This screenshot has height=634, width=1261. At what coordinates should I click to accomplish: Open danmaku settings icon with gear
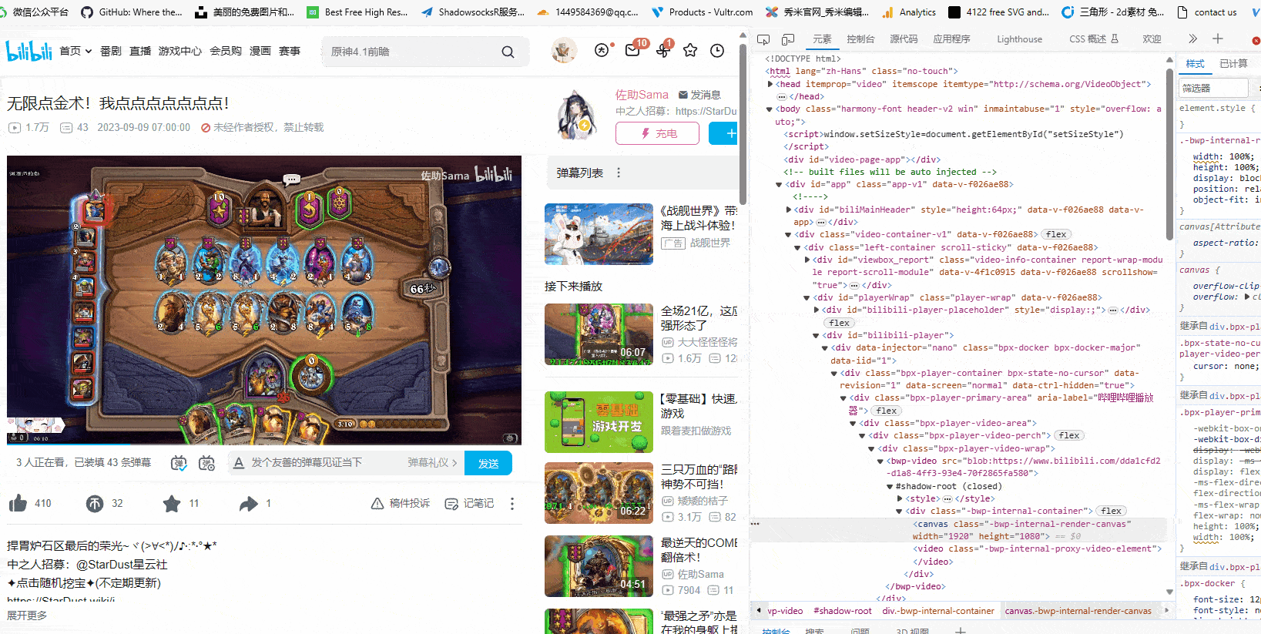tap(206, 463)
